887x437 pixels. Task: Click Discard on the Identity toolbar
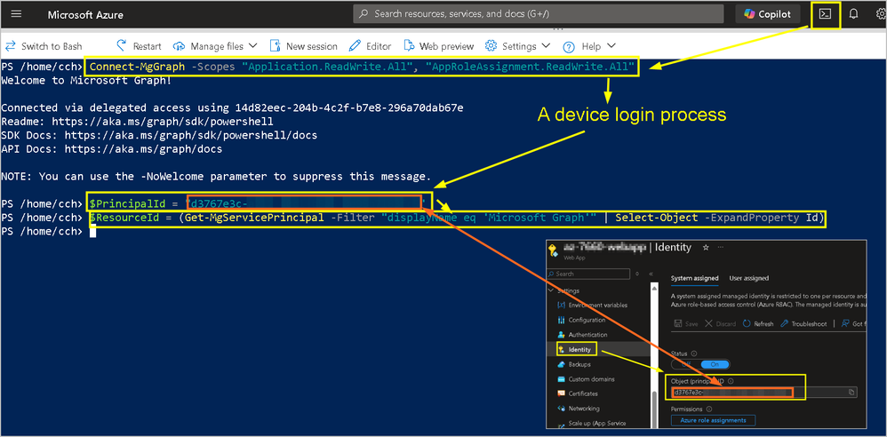[x=720, y=324]
